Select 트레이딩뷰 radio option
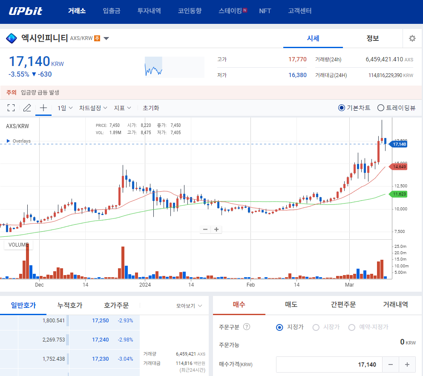 pyautogui.click(x=396, y=108)
